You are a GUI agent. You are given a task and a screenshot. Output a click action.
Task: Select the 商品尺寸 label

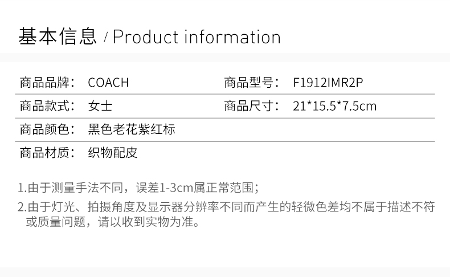click(x=252, y=106)
